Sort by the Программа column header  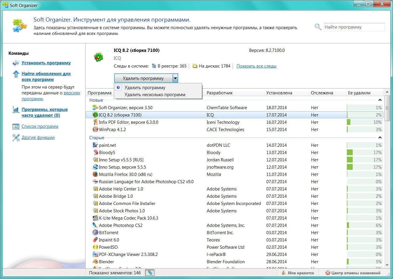click(100, 93)
